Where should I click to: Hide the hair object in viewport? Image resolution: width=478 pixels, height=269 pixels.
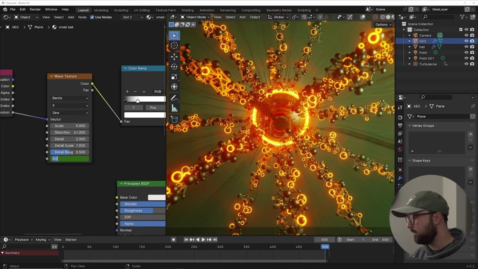click(466, 47)
